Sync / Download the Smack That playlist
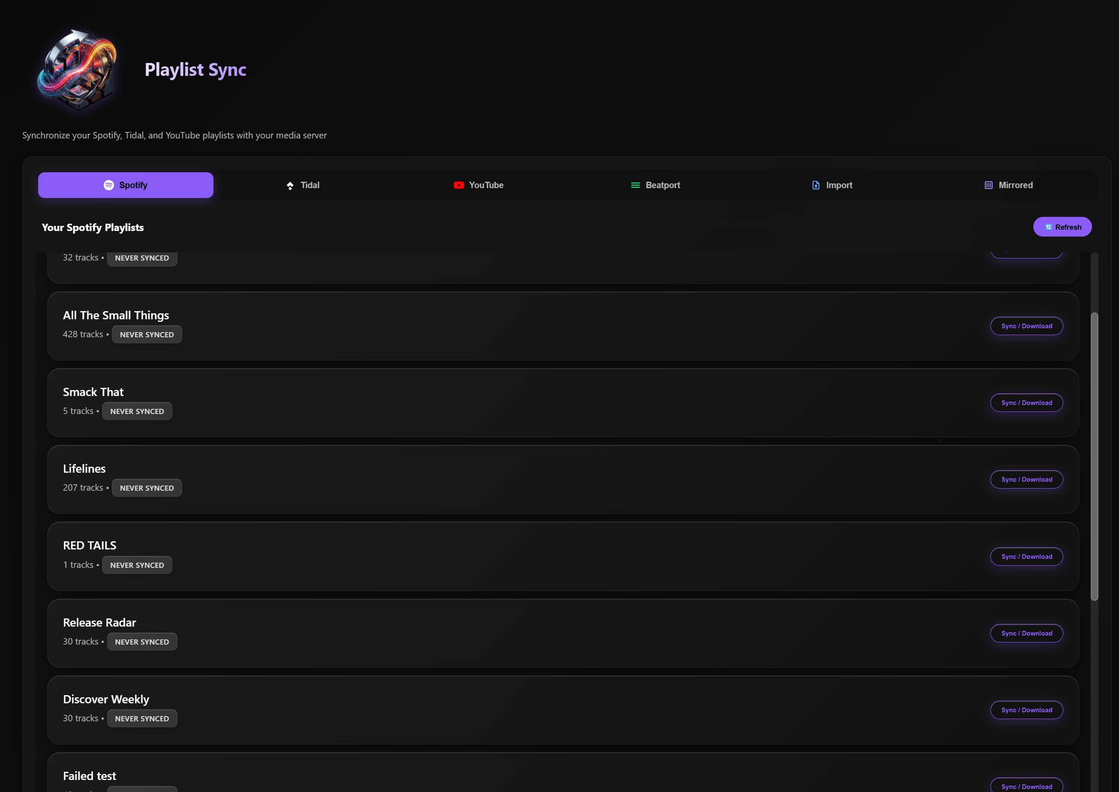1119x792 pixels. coord(1026,403)
